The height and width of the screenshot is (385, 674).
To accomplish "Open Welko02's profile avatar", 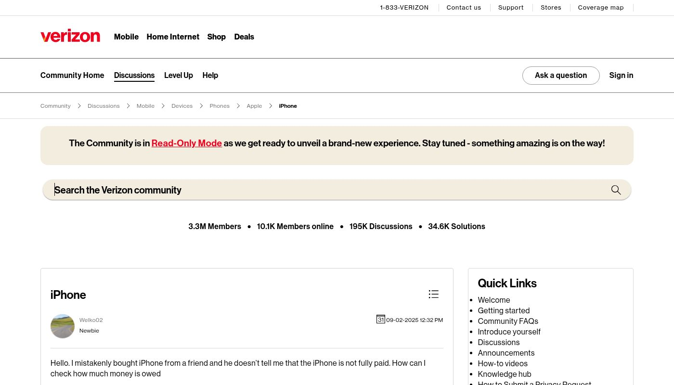I will [x=63, y=326].
